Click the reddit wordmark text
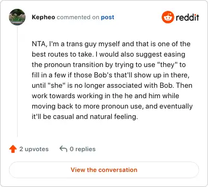The image size is (208, 187). coord(187,17)
